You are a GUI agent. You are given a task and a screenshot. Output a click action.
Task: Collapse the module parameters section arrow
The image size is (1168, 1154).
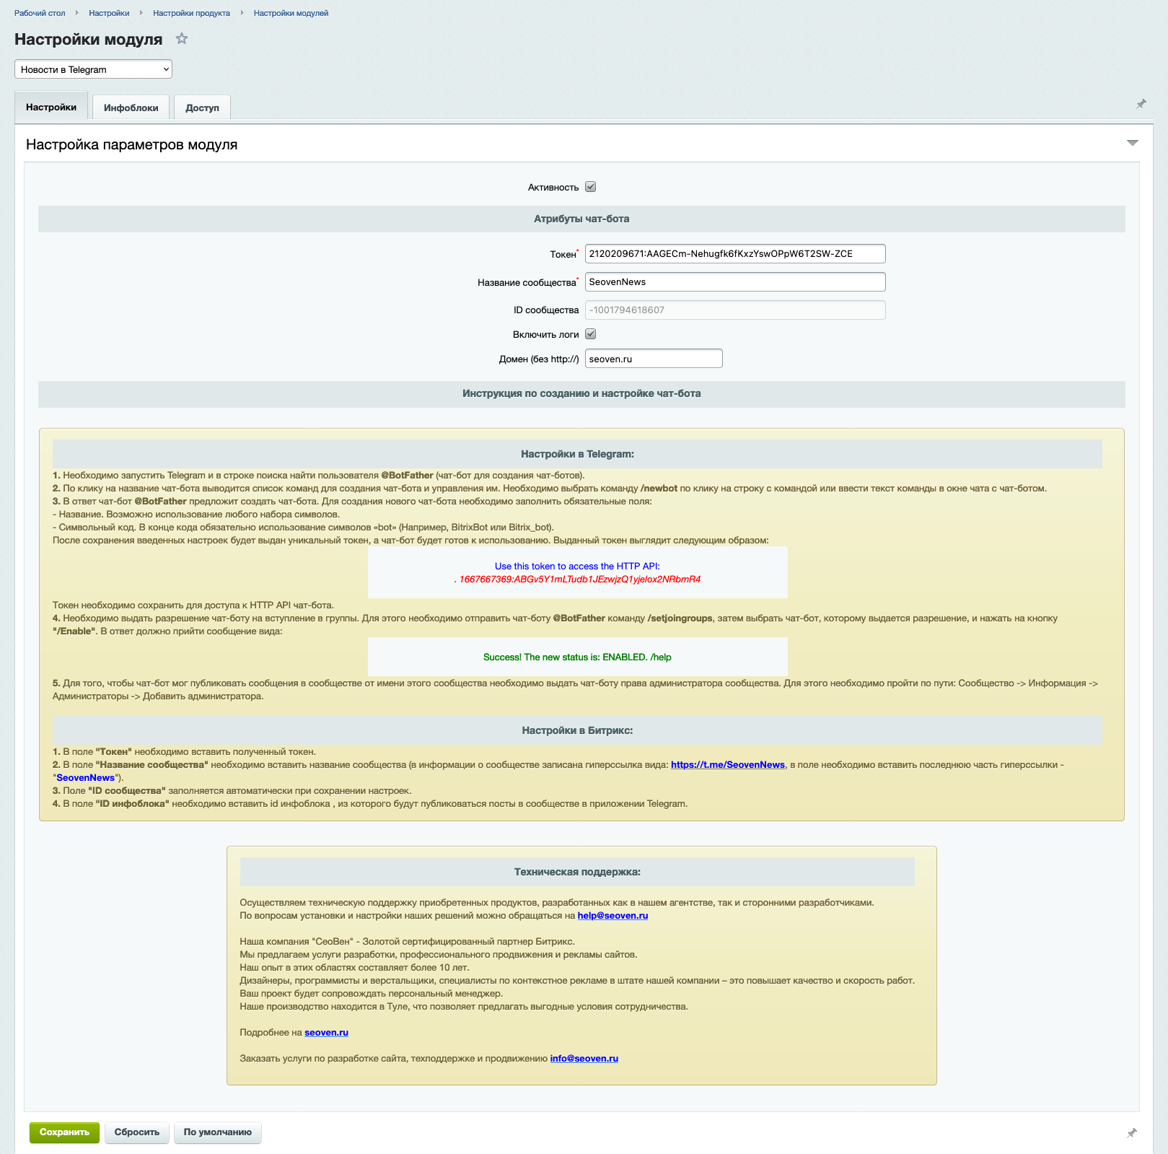1132,143
